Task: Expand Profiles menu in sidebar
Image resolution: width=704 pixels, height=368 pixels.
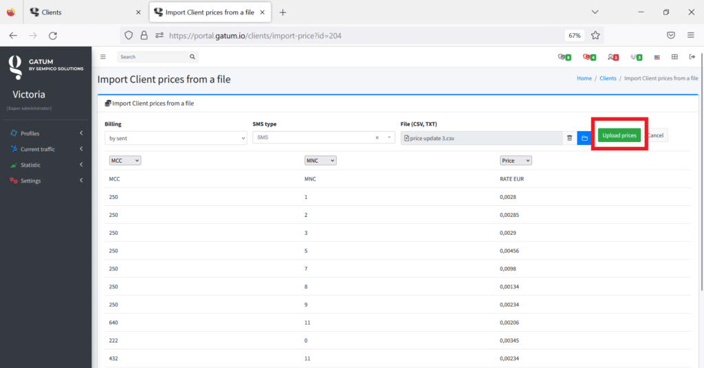Action: click(x=46, y=133)
